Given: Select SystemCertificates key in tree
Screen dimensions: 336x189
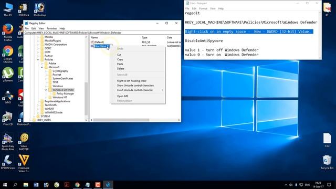Looking at the screenshot, I should pyautogui.click(x=63, y=78).
